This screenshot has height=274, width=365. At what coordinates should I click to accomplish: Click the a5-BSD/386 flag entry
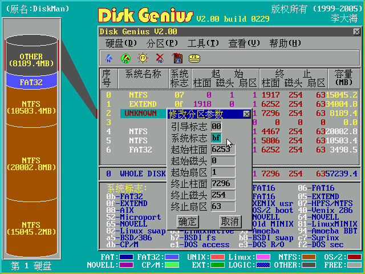(129, 237)
